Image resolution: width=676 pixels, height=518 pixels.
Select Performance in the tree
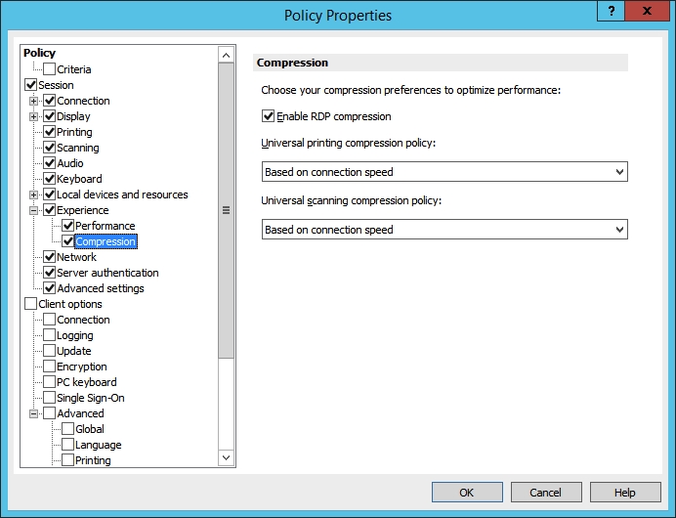pyautogui.click(x=106, y=226)
